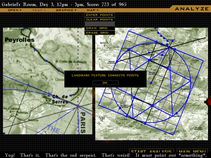The width and height of the screenshot is (211, 158).
Task: Click the overview map with hexagram
Action: pos(152,84)
